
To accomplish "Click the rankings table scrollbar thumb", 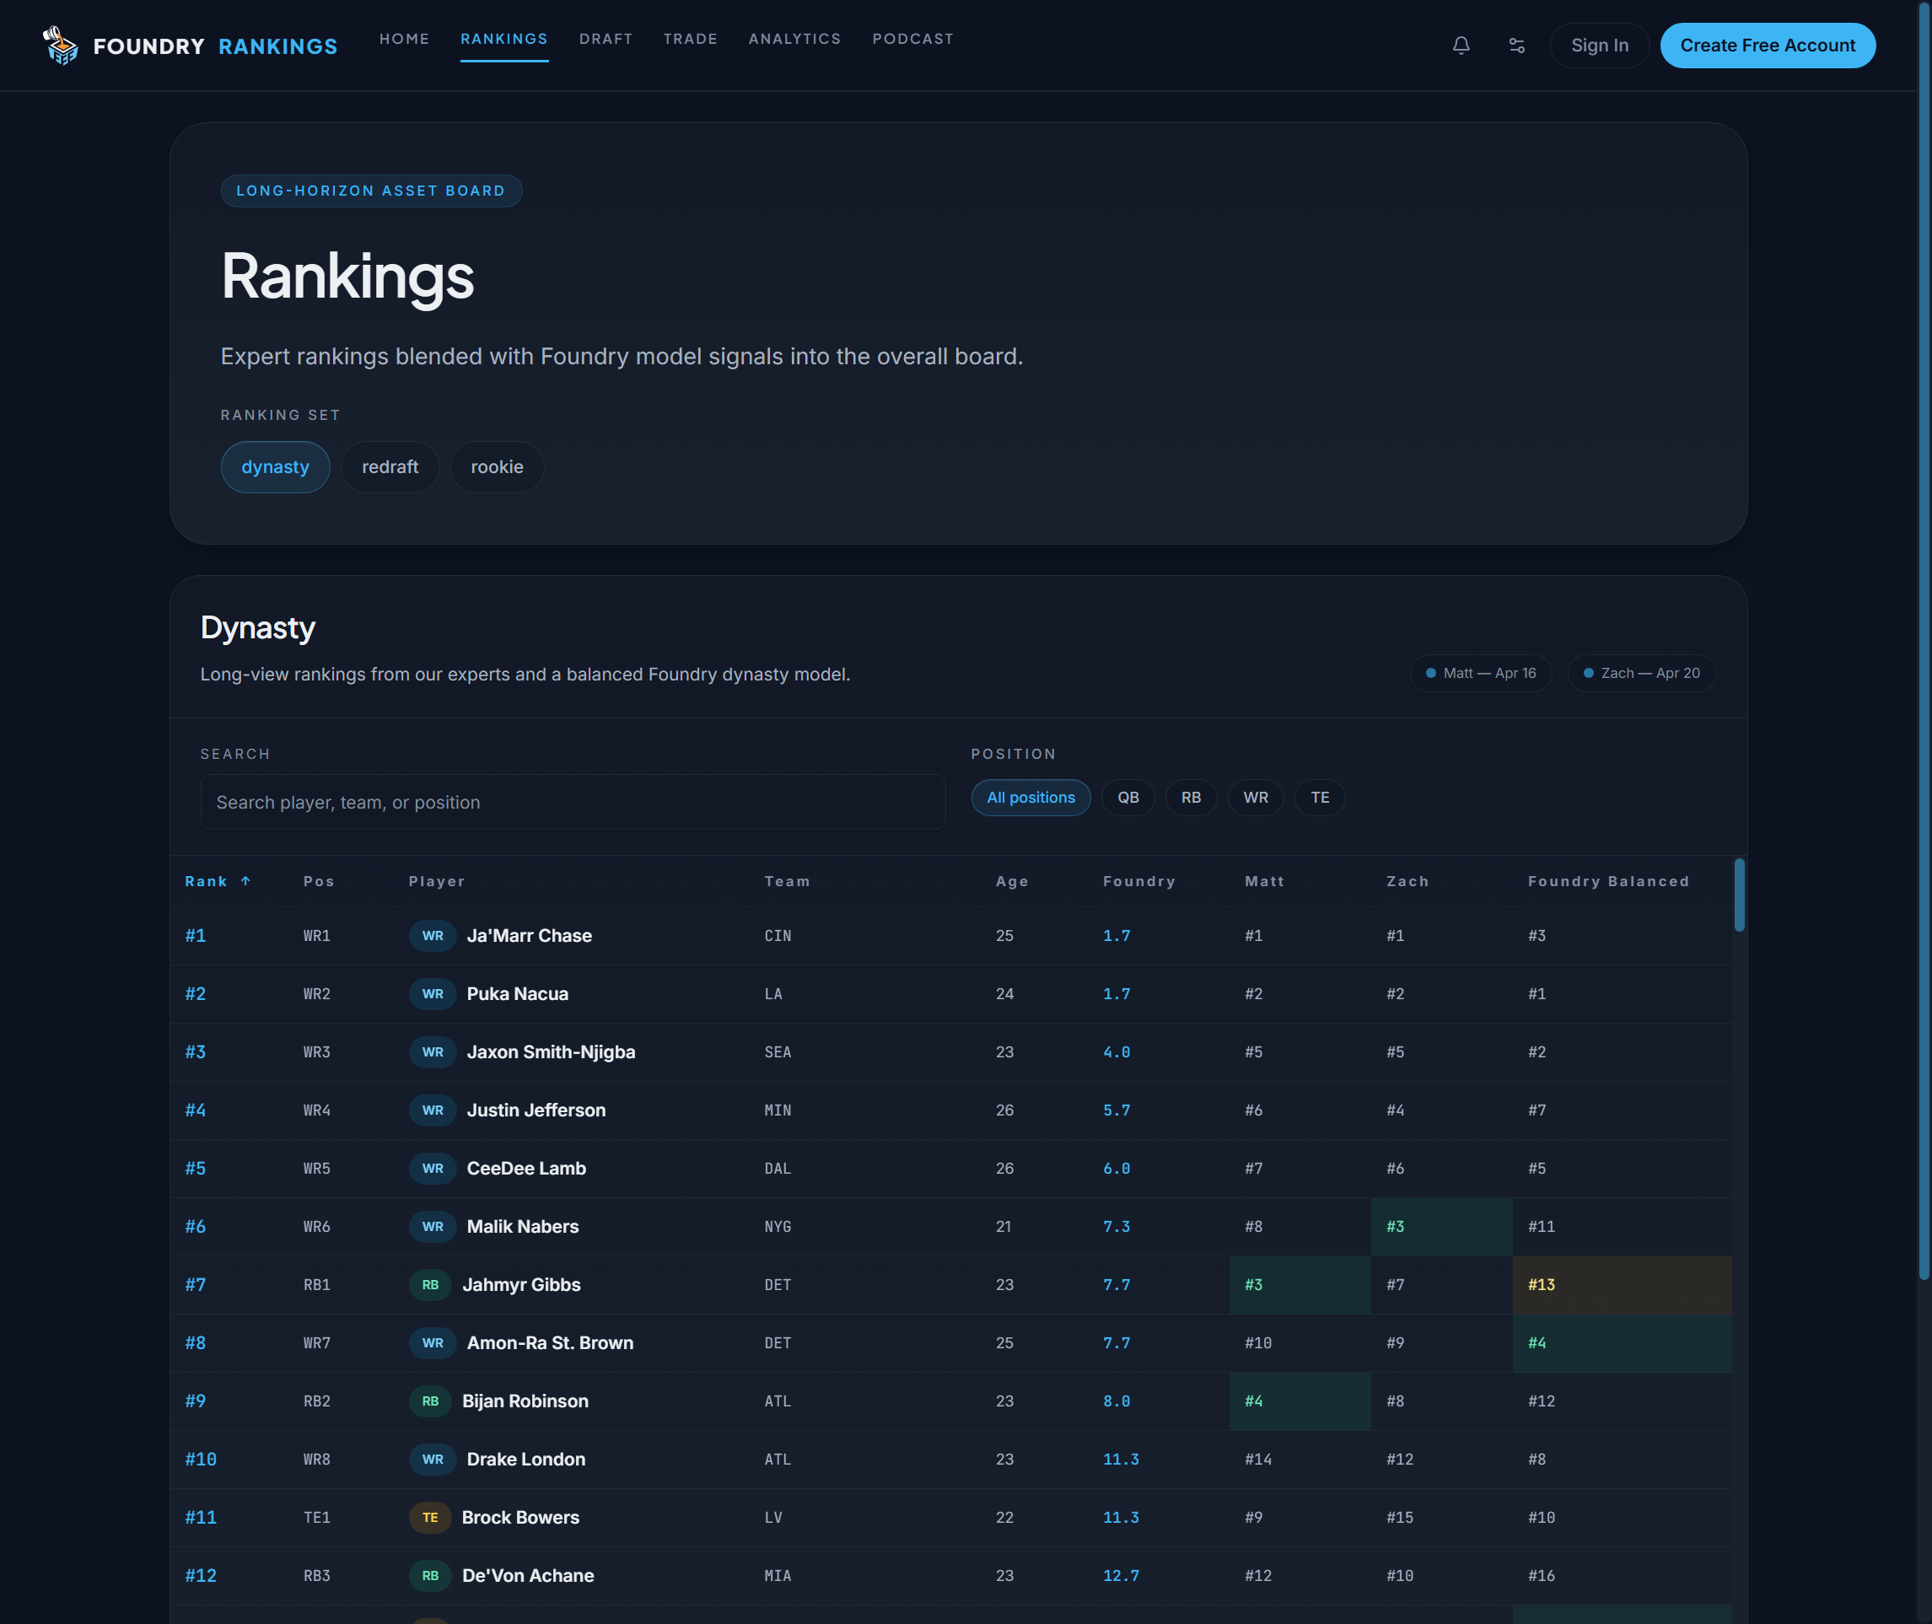I will click(x=1739, y=895).
